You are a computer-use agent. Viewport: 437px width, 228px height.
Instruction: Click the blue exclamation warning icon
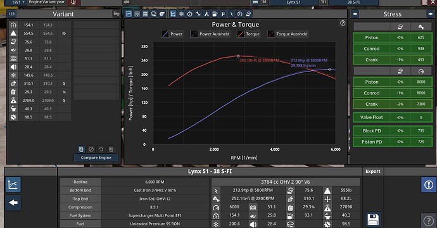click(429, 184)
